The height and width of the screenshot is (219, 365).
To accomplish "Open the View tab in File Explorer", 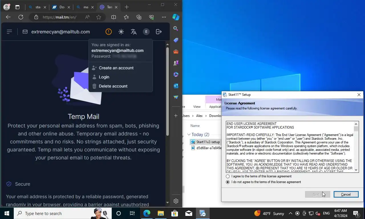I will (x=197, y=107).
